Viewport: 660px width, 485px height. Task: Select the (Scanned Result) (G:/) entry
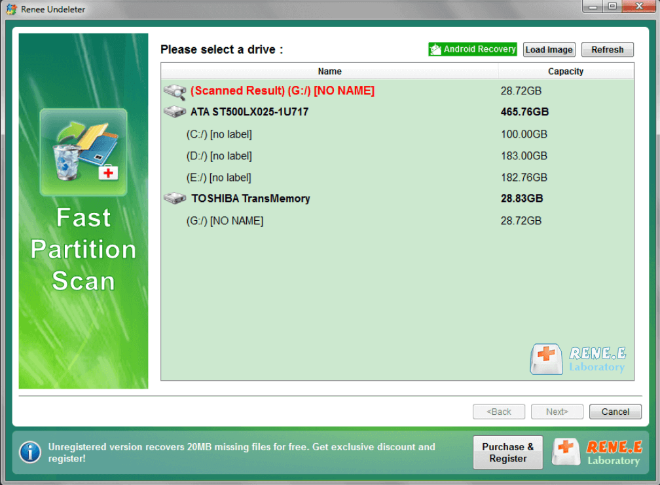coord(282,90)
